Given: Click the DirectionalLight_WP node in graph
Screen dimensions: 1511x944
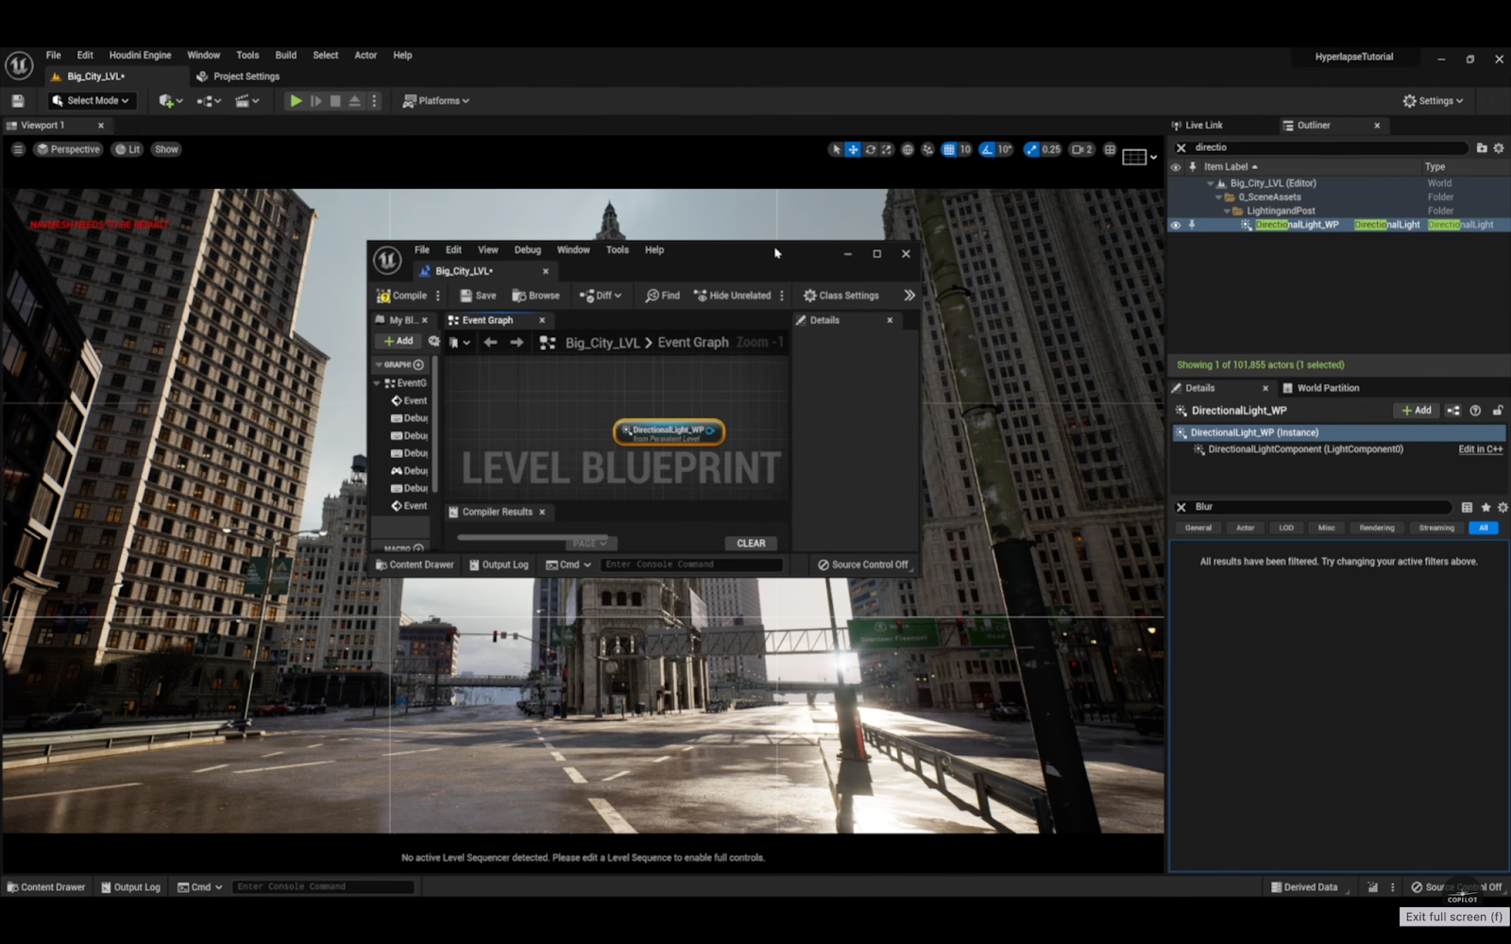Looking at the screenshot, I should [669, 432].
